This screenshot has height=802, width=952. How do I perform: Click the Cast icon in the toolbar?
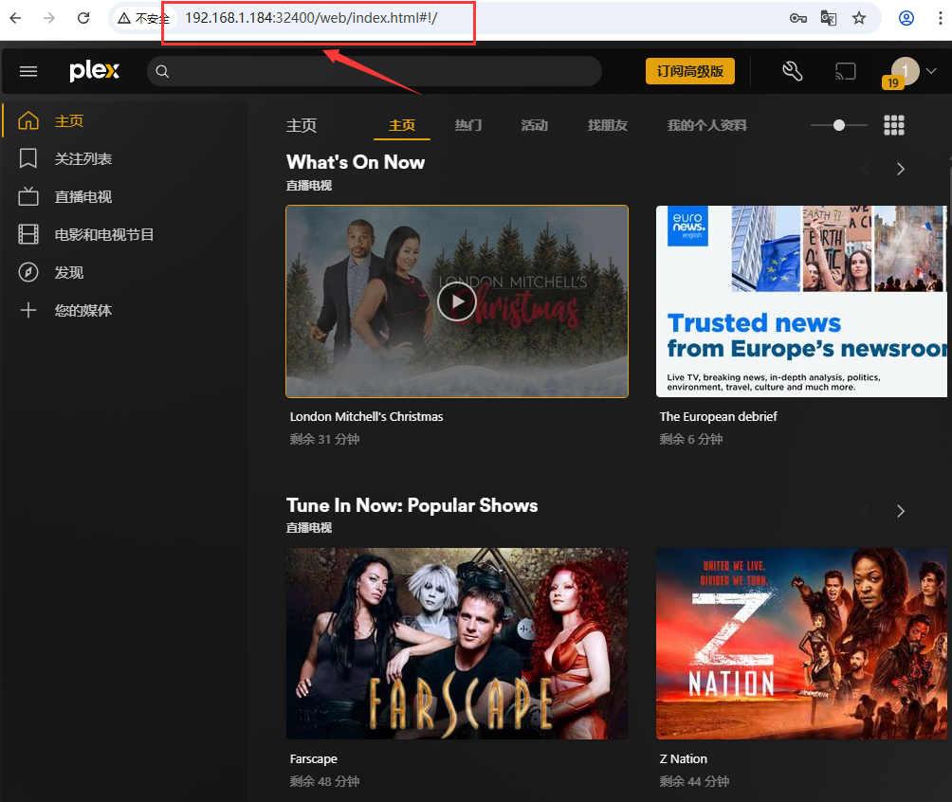(x=844, y=71)
